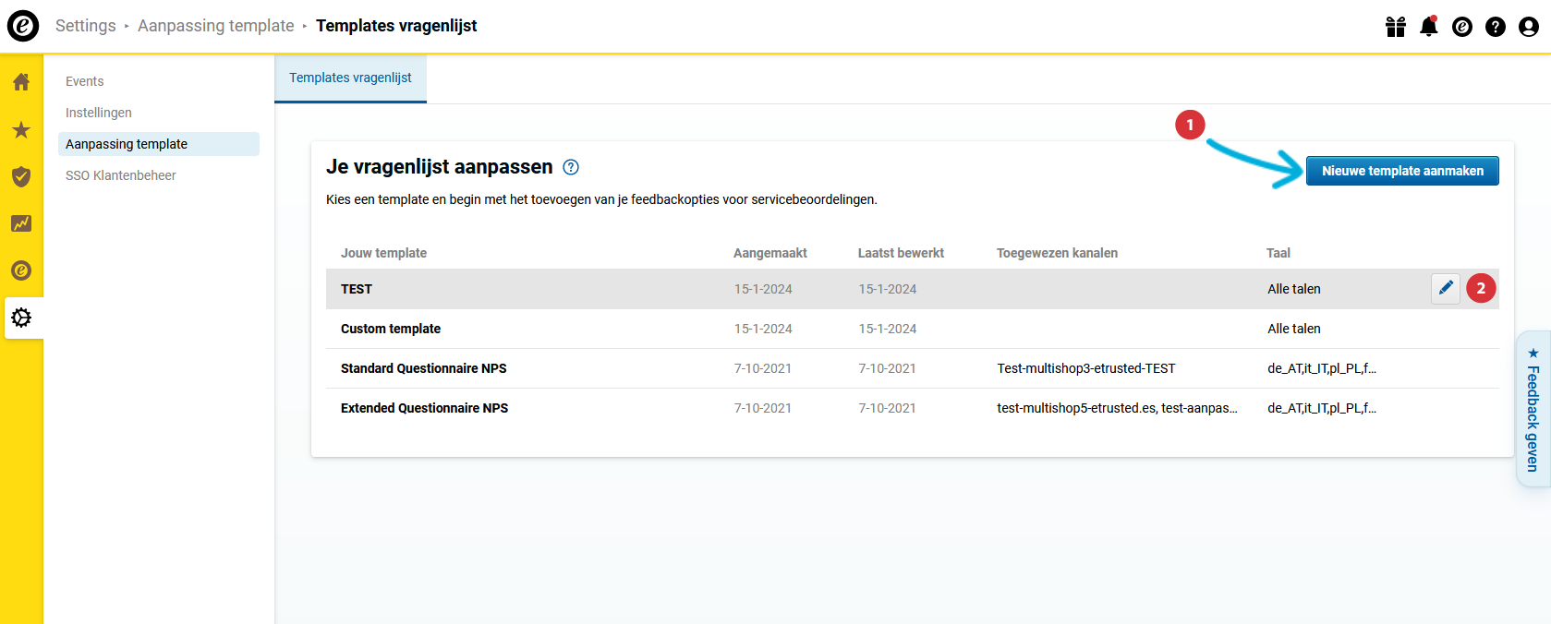1551x624 pixels.
Task: Open the help question mark in the header
Action: click(1496, 27)
